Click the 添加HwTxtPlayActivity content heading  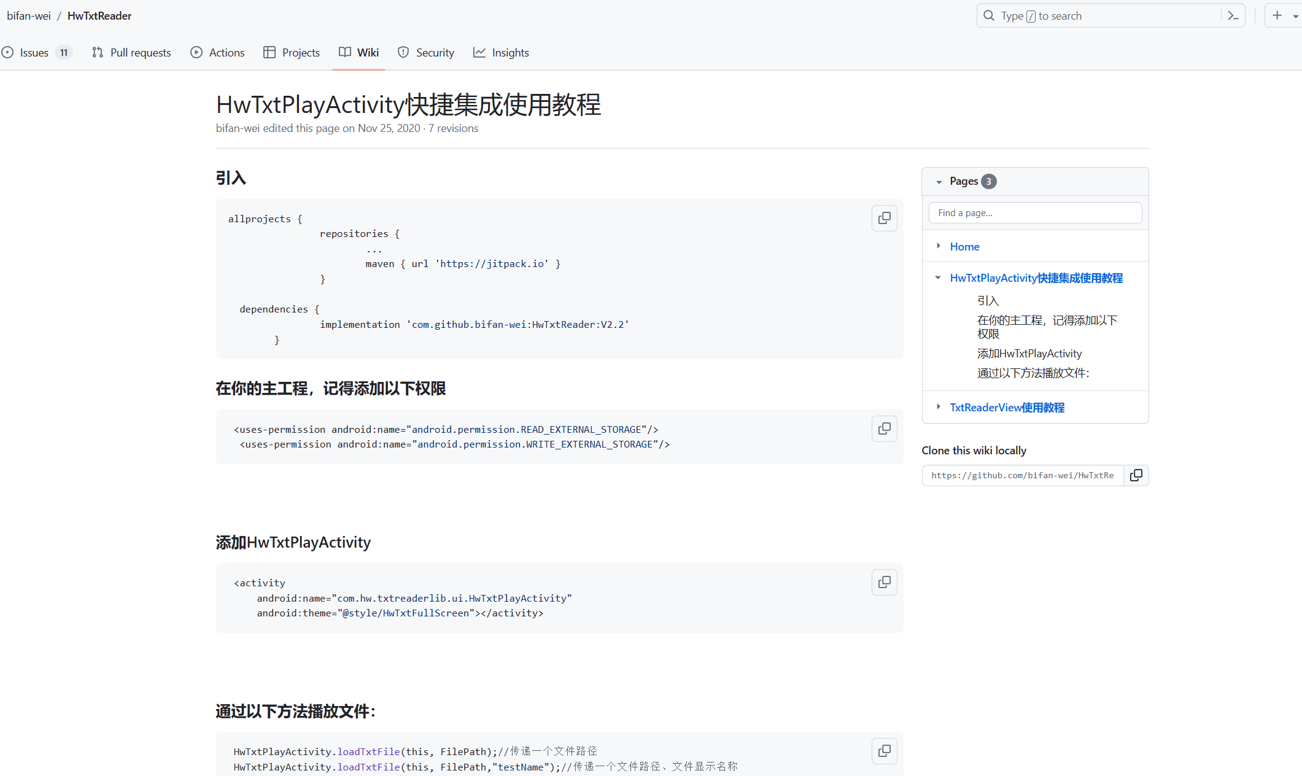pos(293,543)
